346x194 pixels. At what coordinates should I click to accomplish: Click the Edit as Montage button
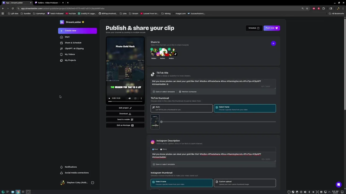(125, 125)
